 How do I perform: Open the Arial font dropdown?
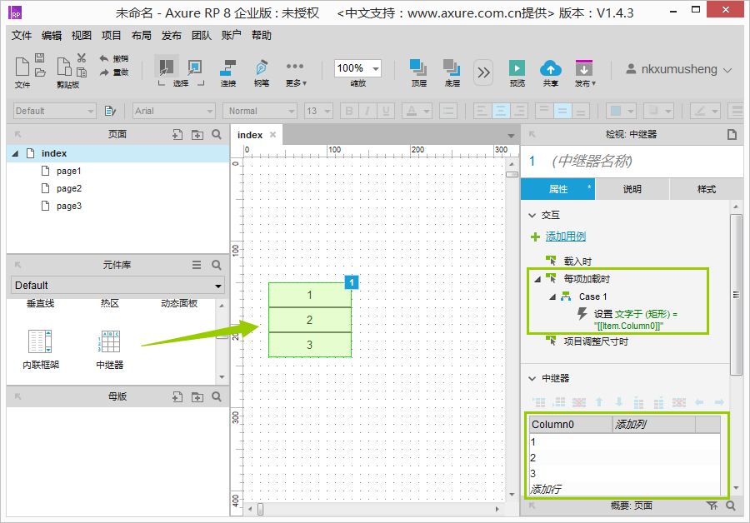[173, 111]
